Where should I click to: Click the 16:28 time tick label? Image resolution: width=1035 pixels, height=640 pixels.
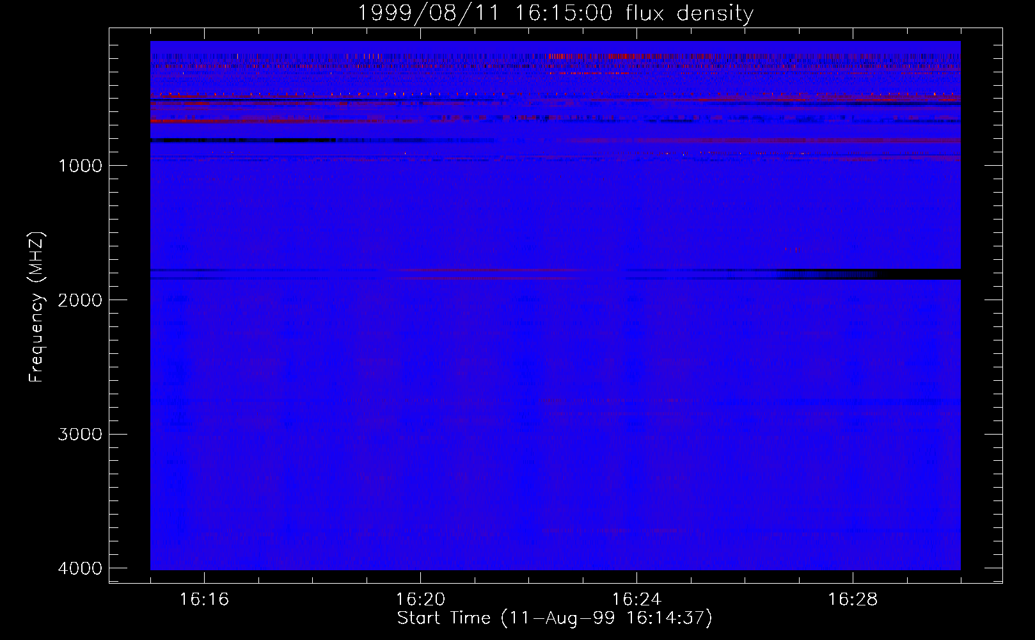click(x=853, y=599)
